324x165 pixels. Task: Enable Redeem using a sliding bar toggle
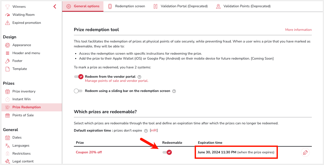tap(78, 91)
